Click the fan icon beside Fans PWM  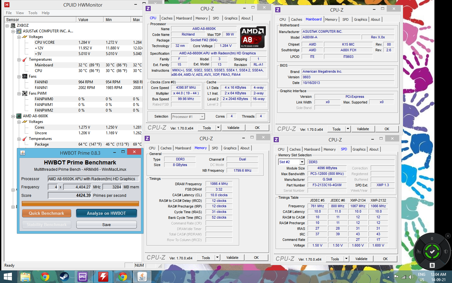coord(25,93)
